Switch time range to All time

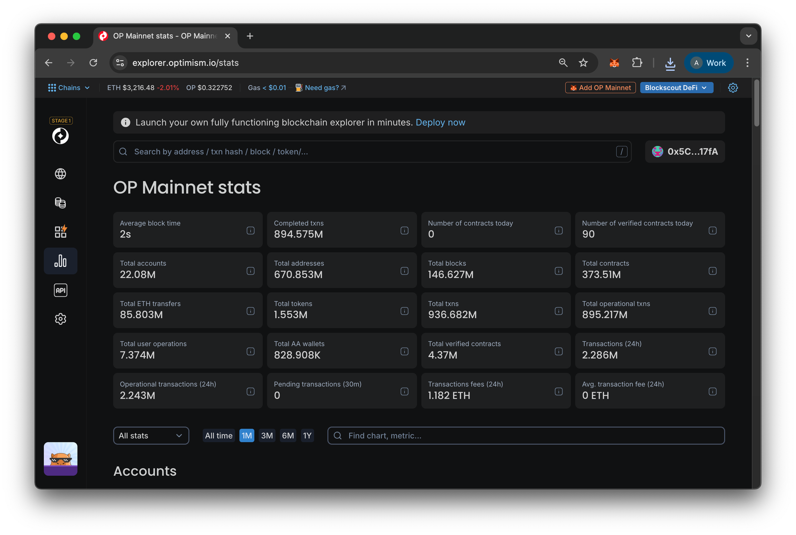[219, 436]
